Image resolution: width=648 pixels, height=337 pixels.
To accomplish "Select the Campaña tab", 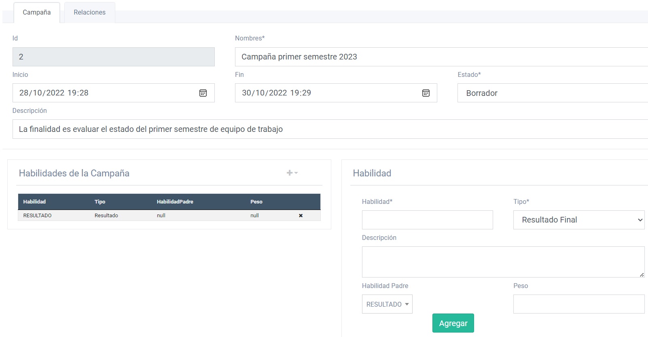I will [x=37, y=13].
